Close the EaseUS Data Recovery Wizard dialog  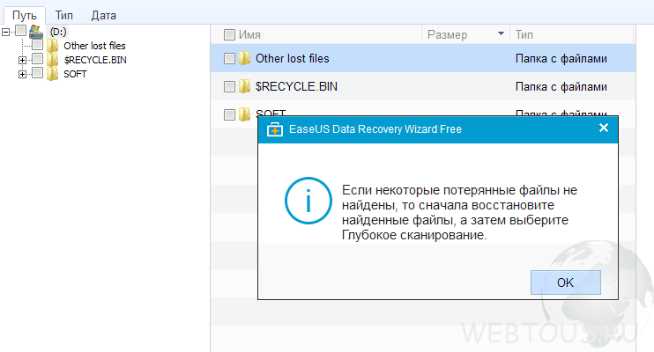point(604,128)
